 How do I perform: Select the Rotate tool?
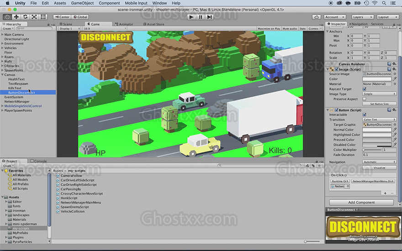click(x=25, y=17)
